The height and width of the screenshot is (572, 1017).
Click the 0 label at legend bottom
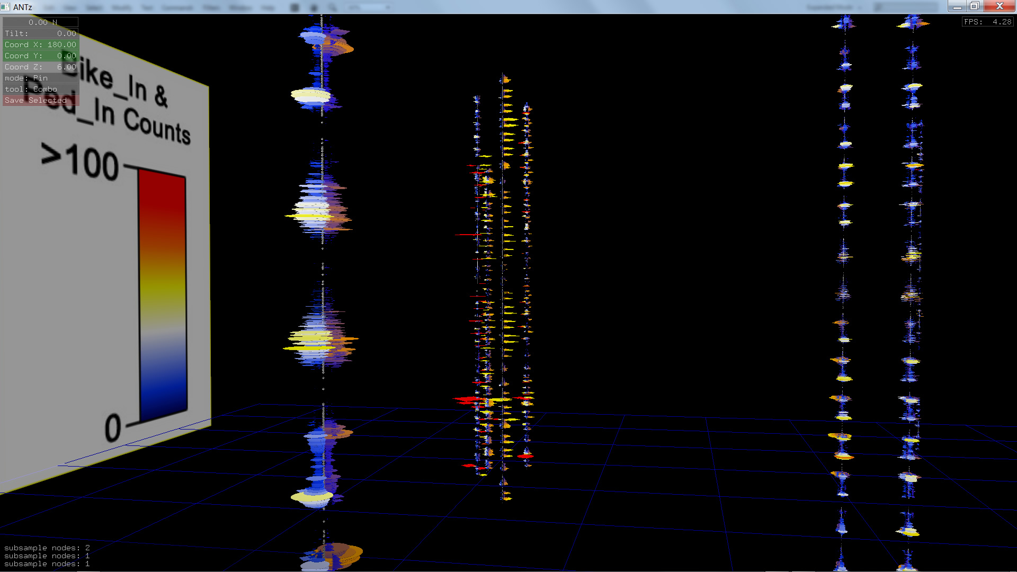tap(112, 428)
